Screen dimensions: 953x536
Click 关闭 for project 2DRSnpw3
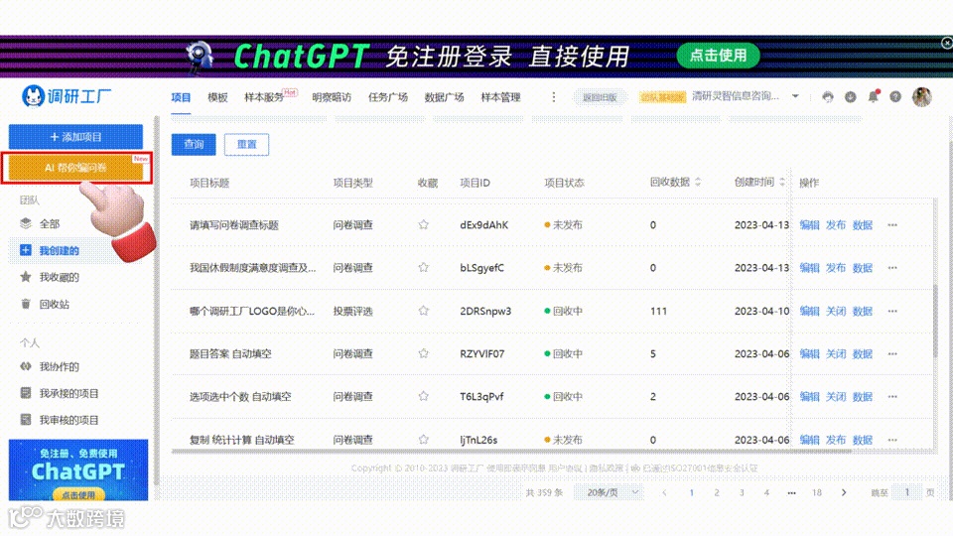pyautogui.click(x=836, y=311)
